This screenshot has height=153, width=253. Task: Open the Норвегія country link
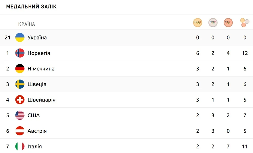tap(39, 53)
